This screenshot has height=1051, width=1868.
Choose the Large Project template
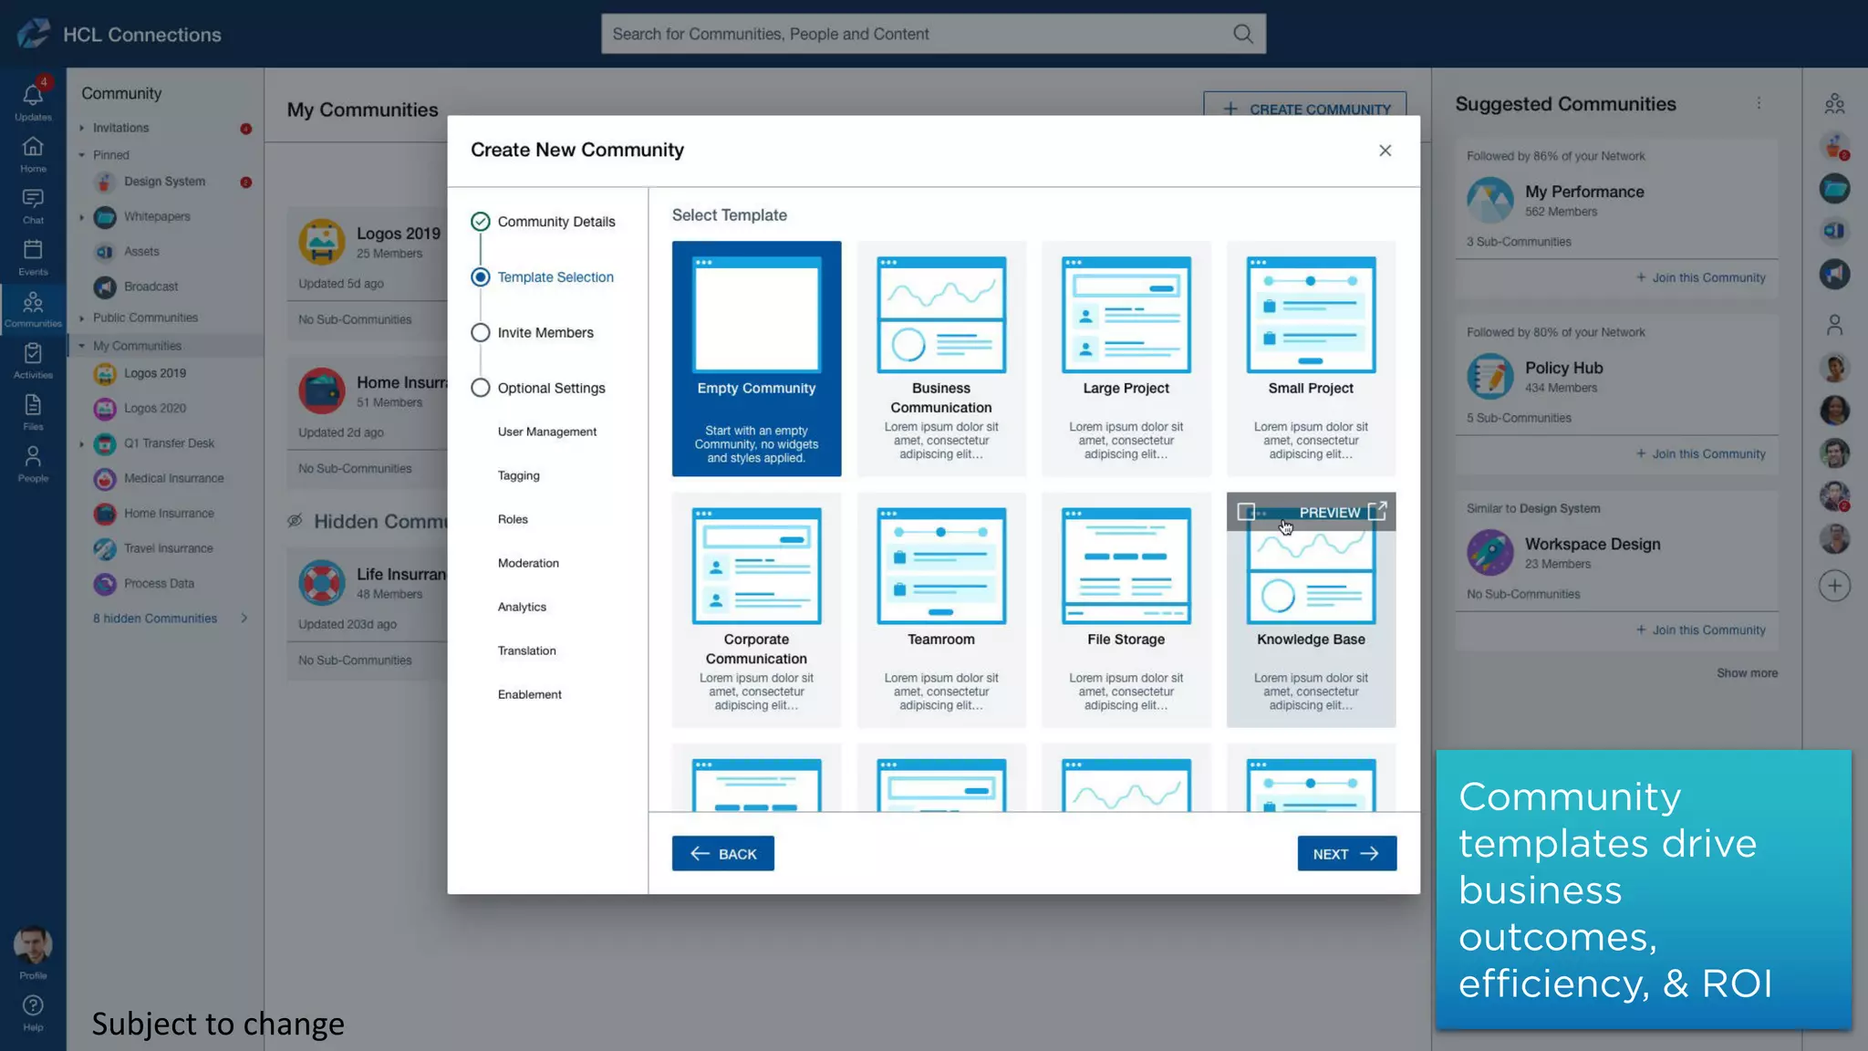tap(1126, 359)
